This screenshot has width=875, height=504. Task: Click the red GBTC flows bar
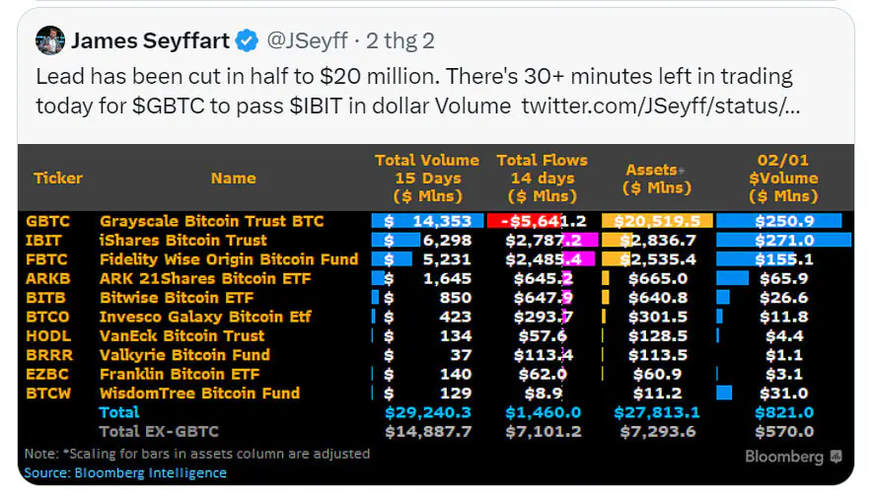(x=523, y=221)
